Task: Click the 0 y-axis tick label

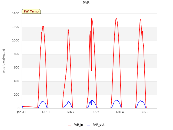Action: pos(18,108)
